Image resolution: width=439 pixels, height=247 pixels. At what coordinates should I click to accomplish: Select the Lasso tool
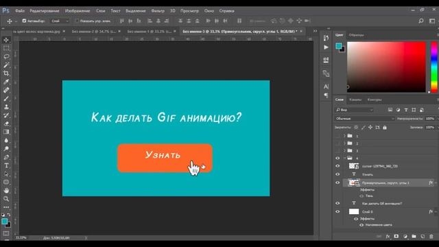(x=6, y=56)
